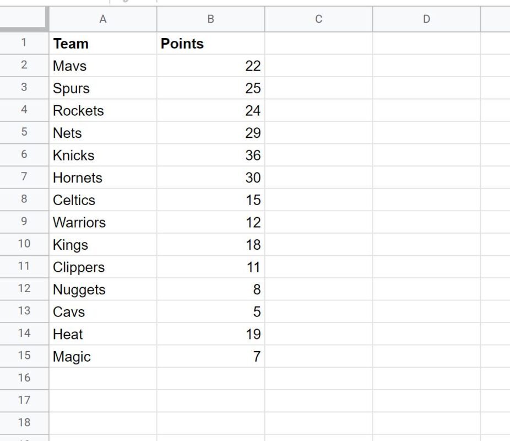Select column A header
The height and width of the screenshot is (441, 510).
(x=103, y=19)
